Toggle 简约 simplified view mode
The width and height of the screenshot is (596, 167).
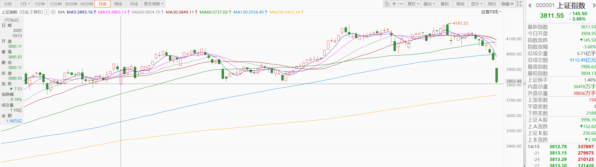pyautogui.click(x=492, y=4)
